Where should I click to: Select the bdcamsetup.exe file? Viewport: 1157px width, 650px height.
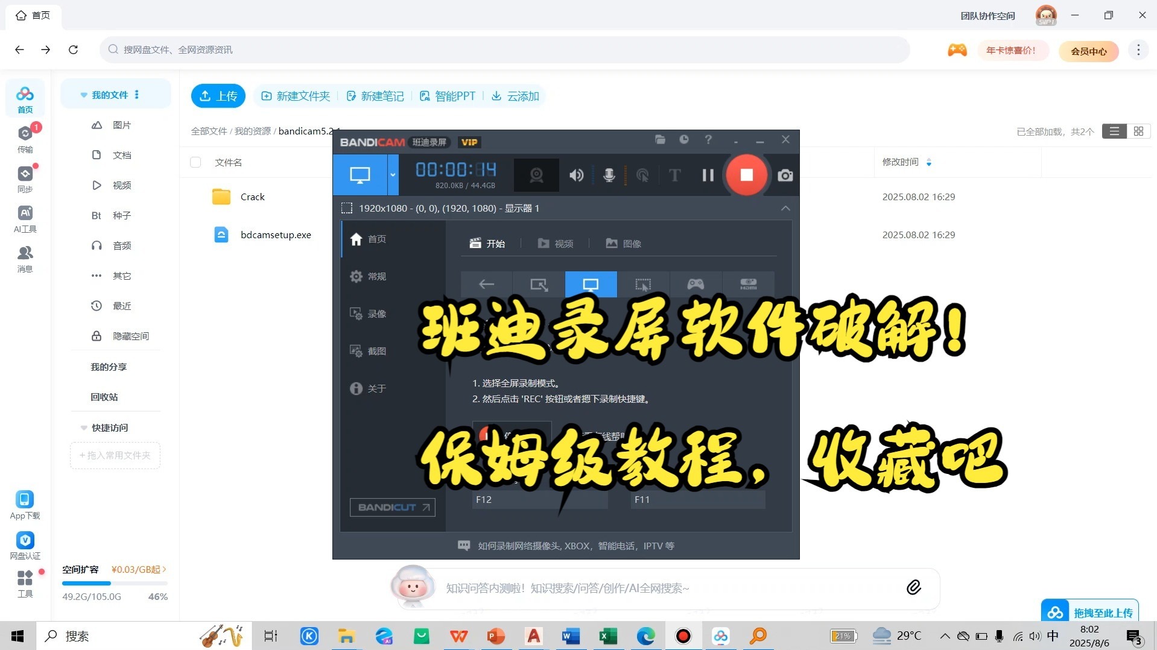[x=276, y=235]
